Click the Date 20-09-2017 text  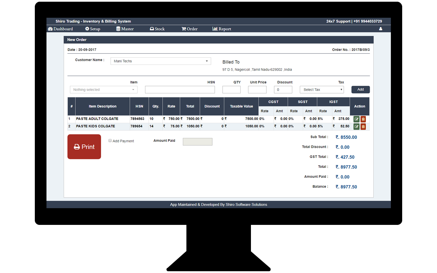82,50
